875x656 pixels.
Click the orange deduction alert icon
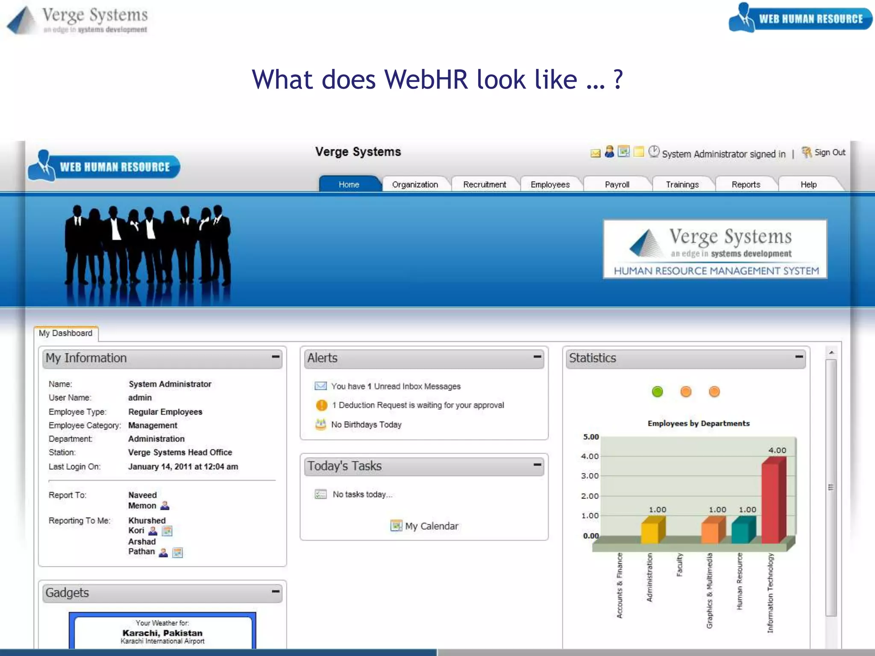point(321,405)
